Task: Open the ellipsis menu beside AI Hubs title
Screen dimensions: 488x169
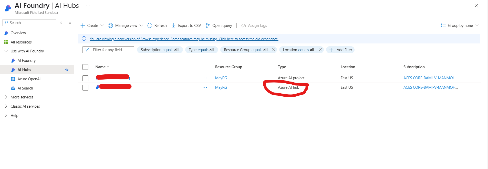Action: [88, 6]
